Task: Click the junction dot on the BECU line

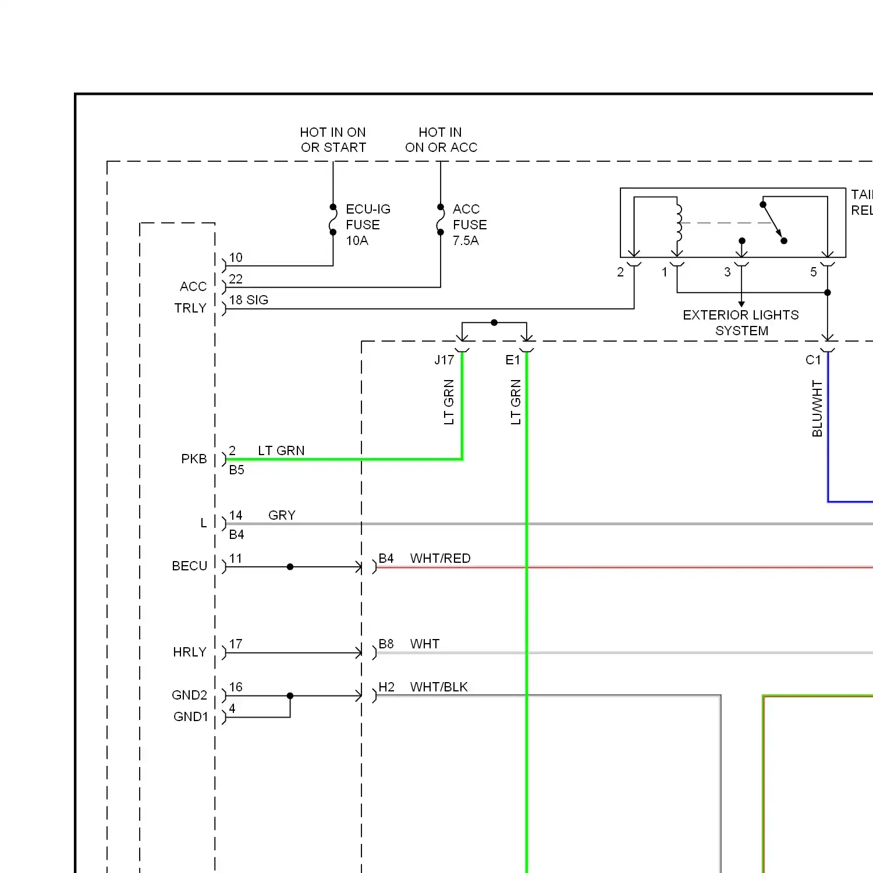Action: click(290, 567)
